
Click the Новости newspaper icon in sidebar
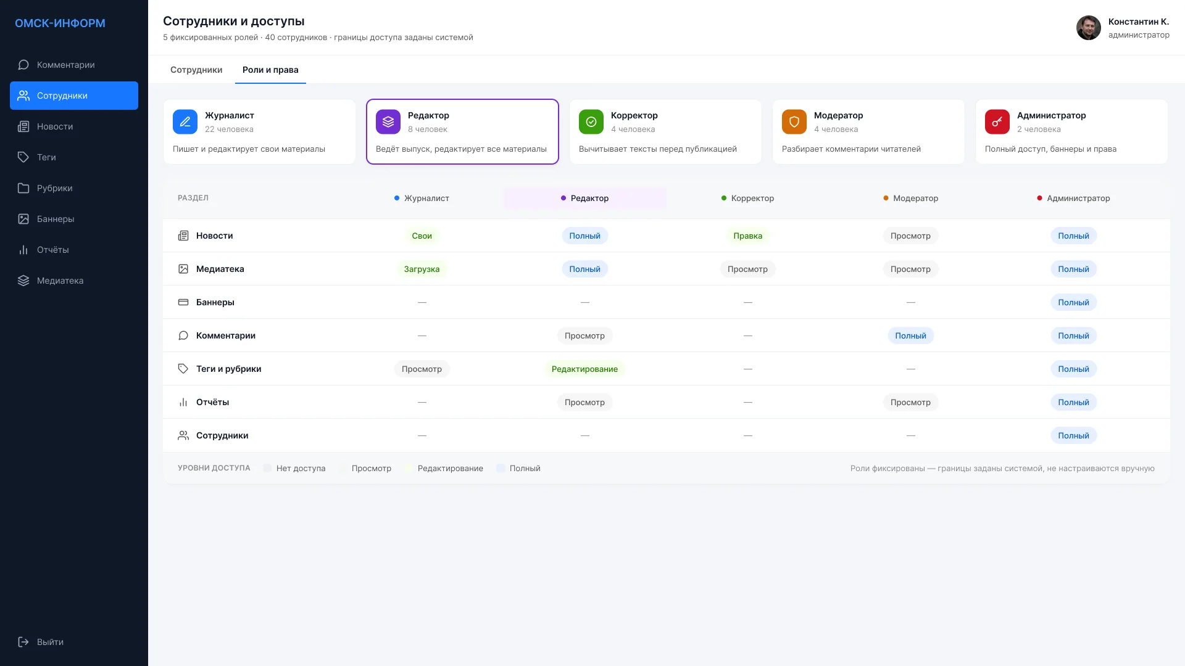[x=23, y=126]
